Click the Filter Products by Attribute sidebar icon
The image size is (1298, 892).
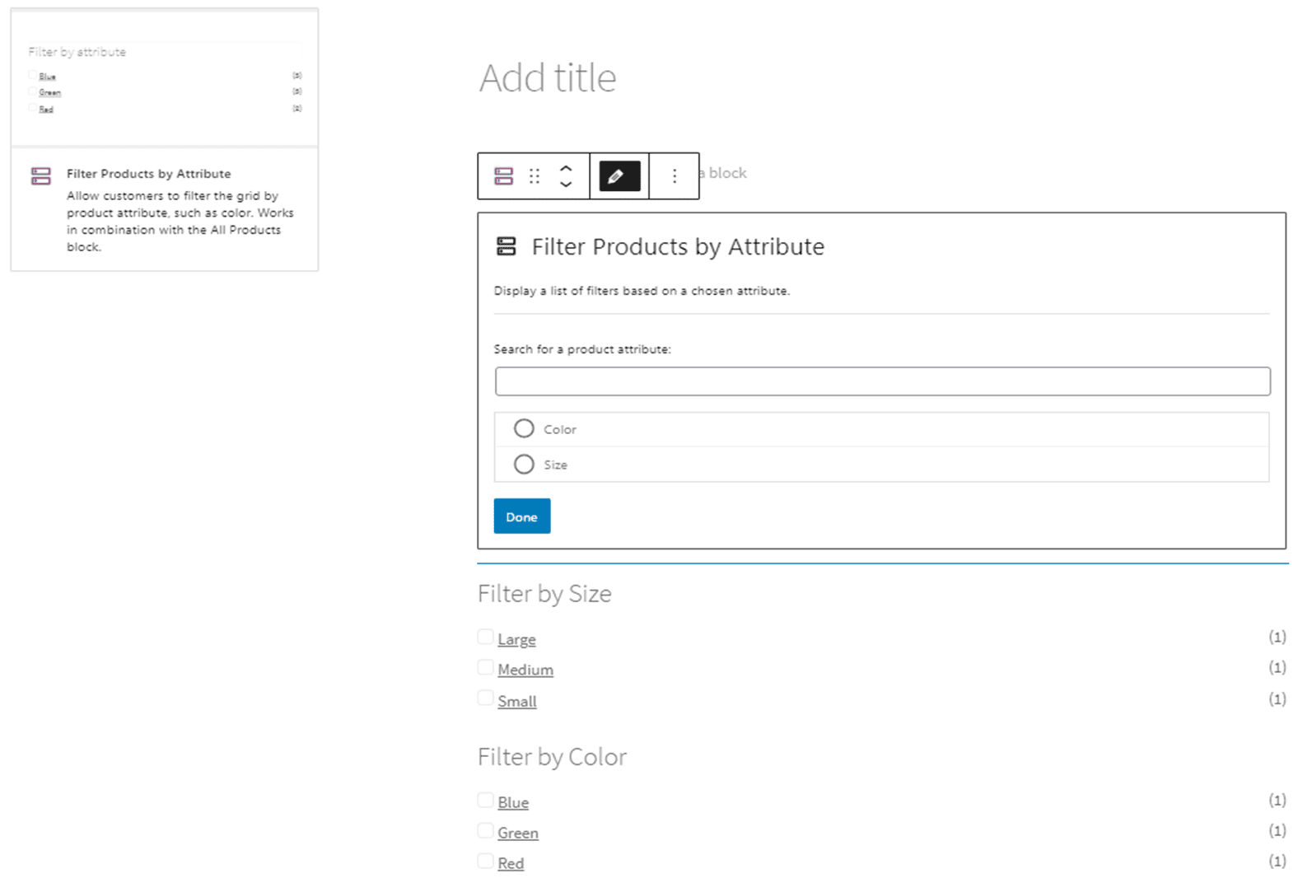coord(41,175)
